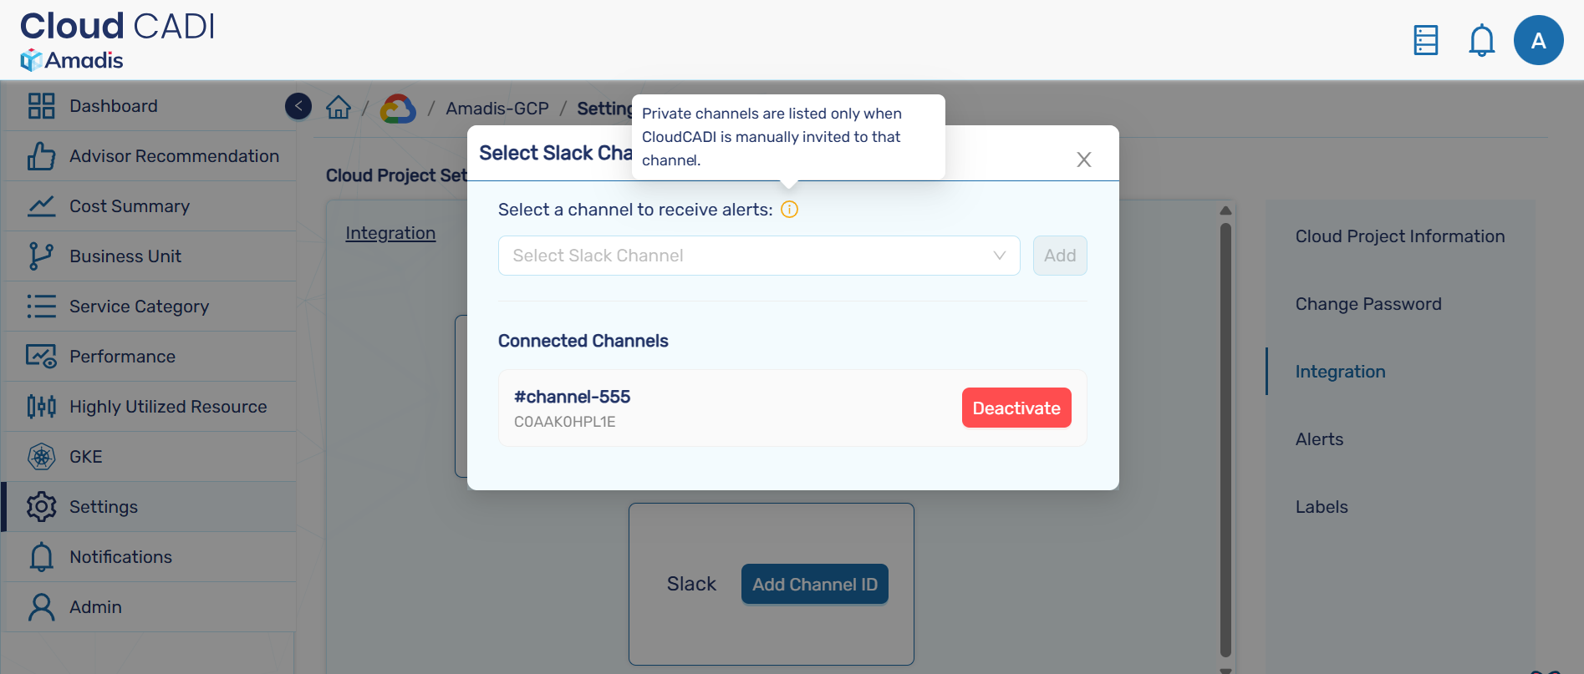Deactivate the #channel-555 connection

click(1016, 408)
